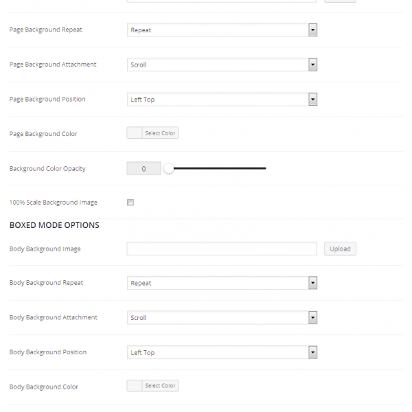Click the Background Color Opacity label
412x412 pixels.
pyautogui.click(x=47, y=168)
